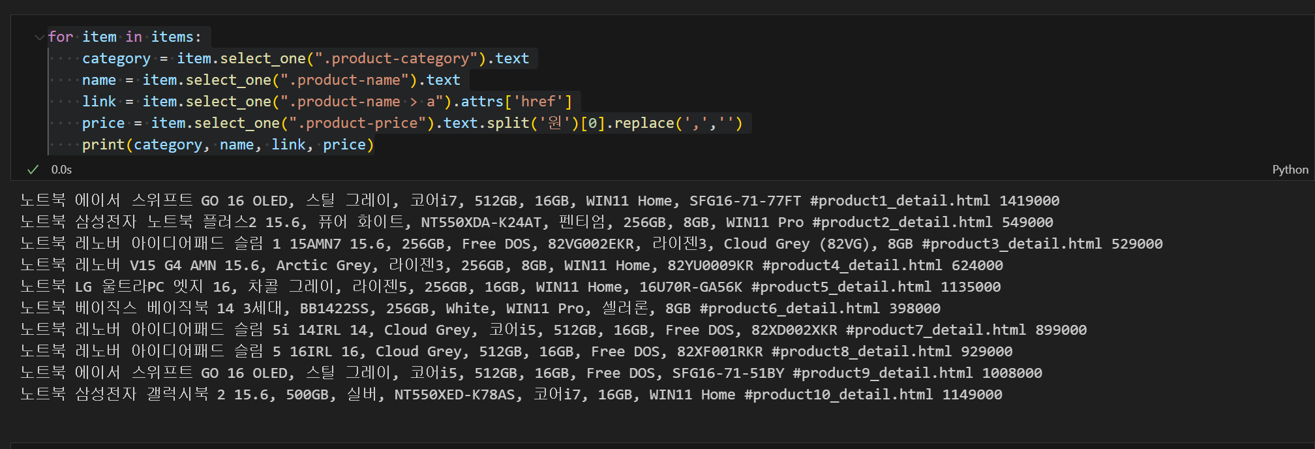Select output line with #product2_detail.html 549000
The height and width of the screenshot is (449, 1315).
pos(536,223)
